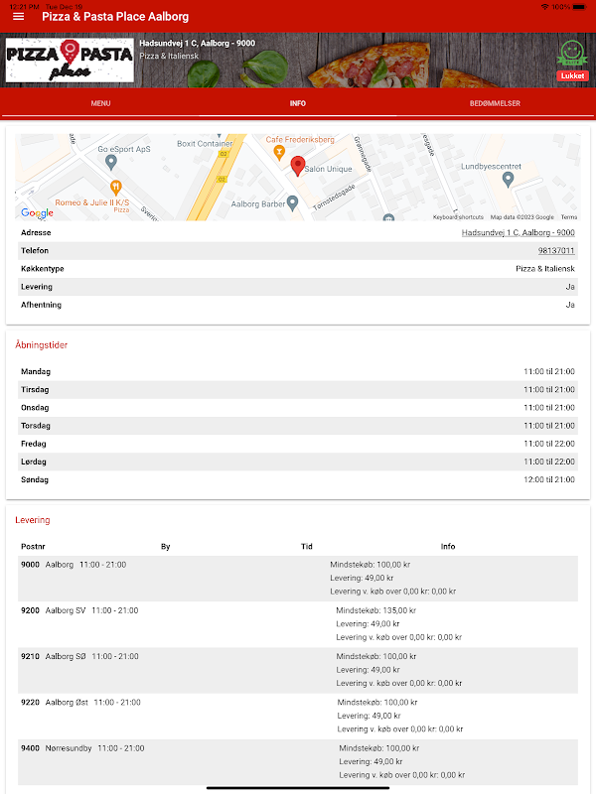Select the Aalborg Barber map pin
The height and width of the screenshot is (794, 596).
292,203
